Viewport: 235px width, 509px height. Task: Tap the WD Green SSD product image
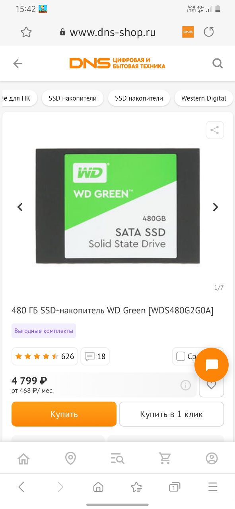(x=118, y=206)
